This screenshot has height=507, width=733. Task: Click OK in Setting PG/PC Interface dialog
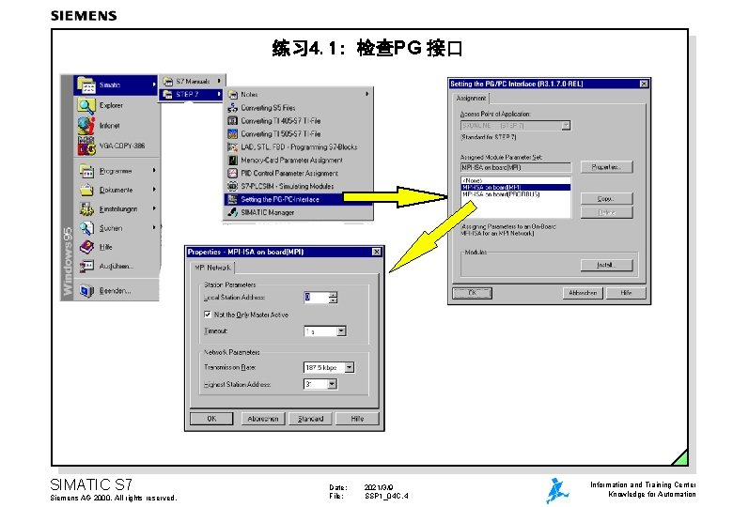[x=472, y=293]
